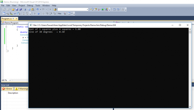The width and height of the screenshot is (194, 110).
Task: Open the Properties Window toolbar icon
Action: point(95,9)
